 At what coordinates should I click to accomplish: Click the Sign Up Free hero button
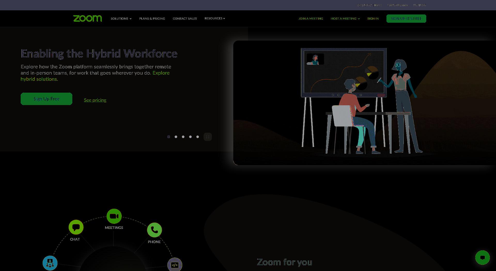(x=47, y=99)
